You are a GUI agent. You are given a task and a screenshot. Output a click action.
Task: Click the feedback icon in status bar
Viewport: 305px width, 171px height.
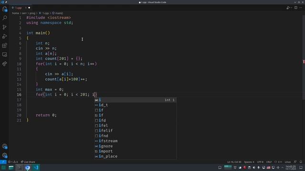pyautogui.click(x=295, y=162)
